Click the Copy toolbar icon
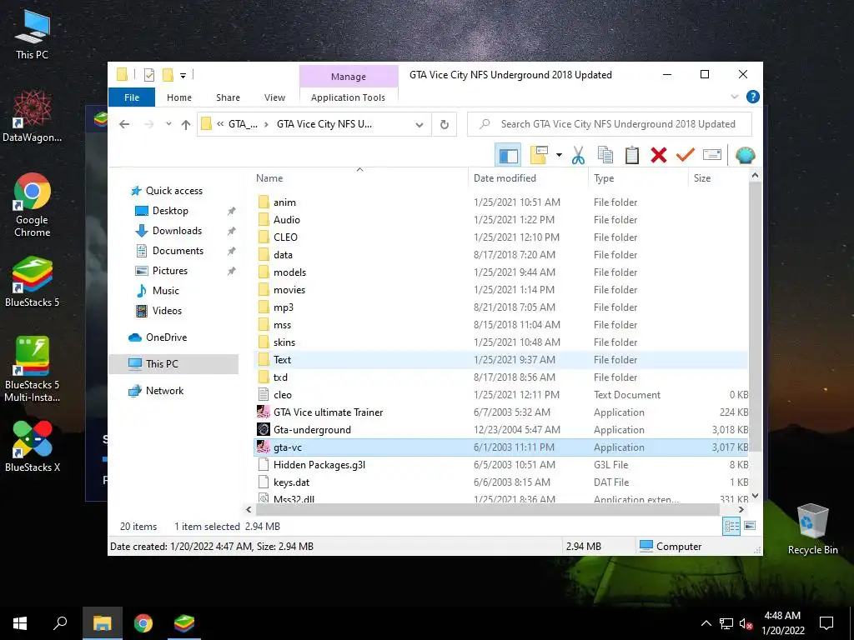This screenshot has height=640, width=854. (x=605, y=156)
